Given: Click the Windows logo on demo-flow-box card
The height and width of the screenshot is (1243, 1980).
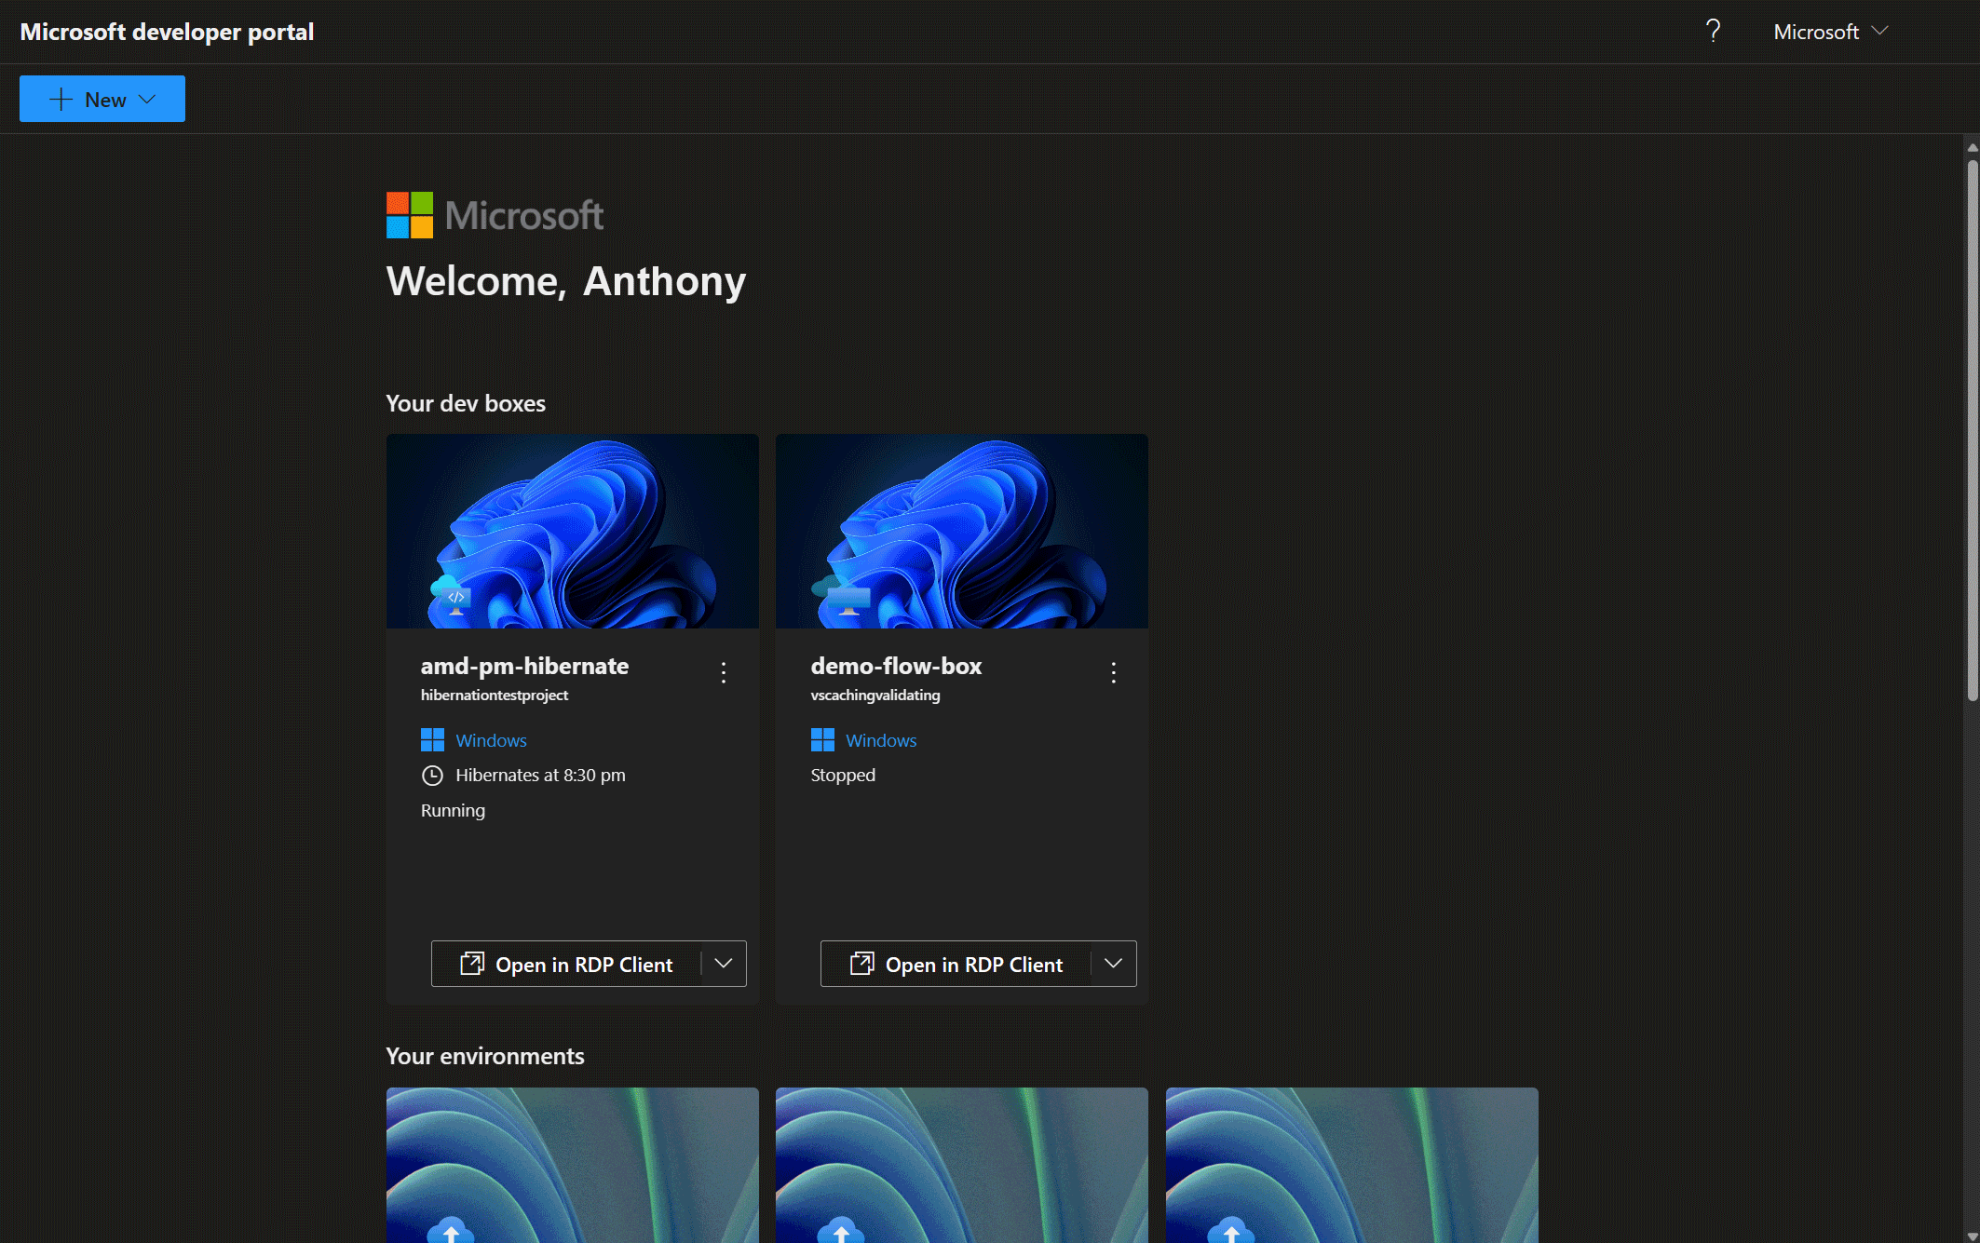Looking at the screenshot, I should coord(822,740).
